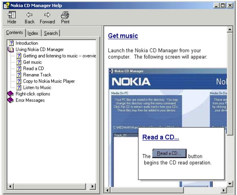Click the open book icon for Using Nokia CD Manager

click(x=11, y=49)
